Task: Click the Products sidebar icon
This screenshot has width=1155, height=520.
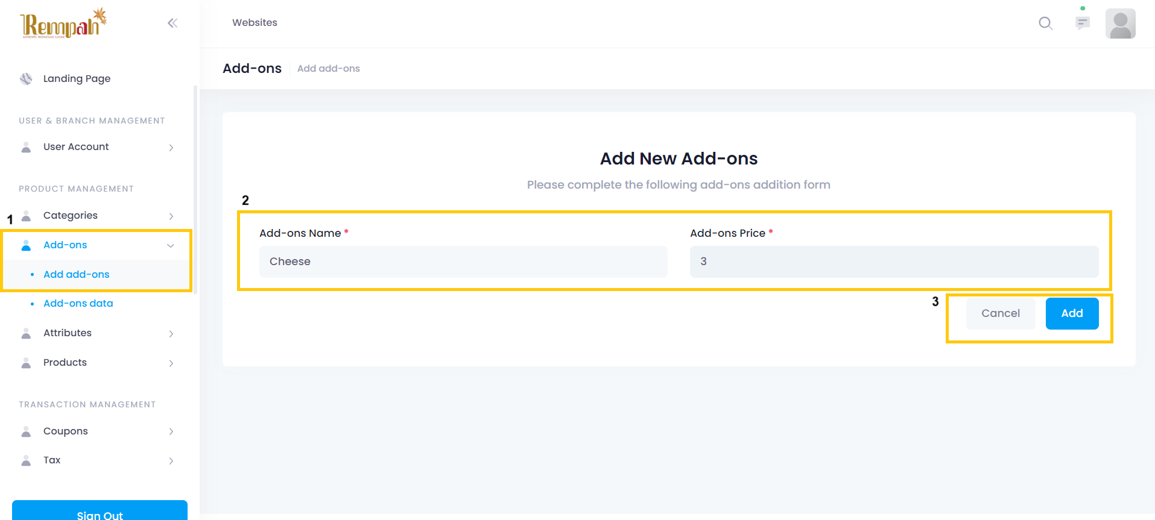Action: [x=26, y=363]
